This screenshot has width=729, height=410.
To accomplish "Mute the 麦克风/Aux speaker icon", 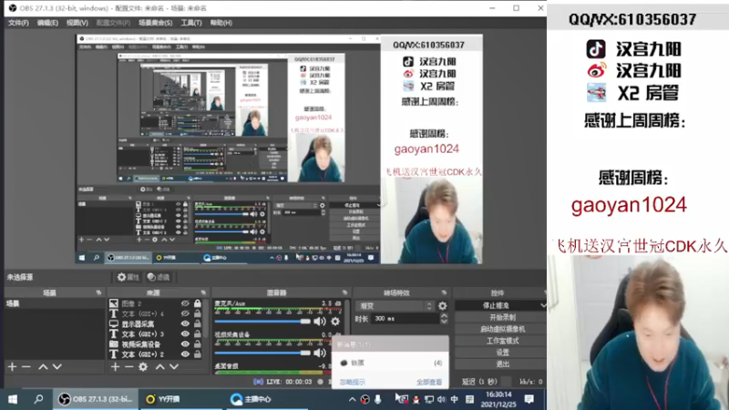I will (x=320, y=322).
